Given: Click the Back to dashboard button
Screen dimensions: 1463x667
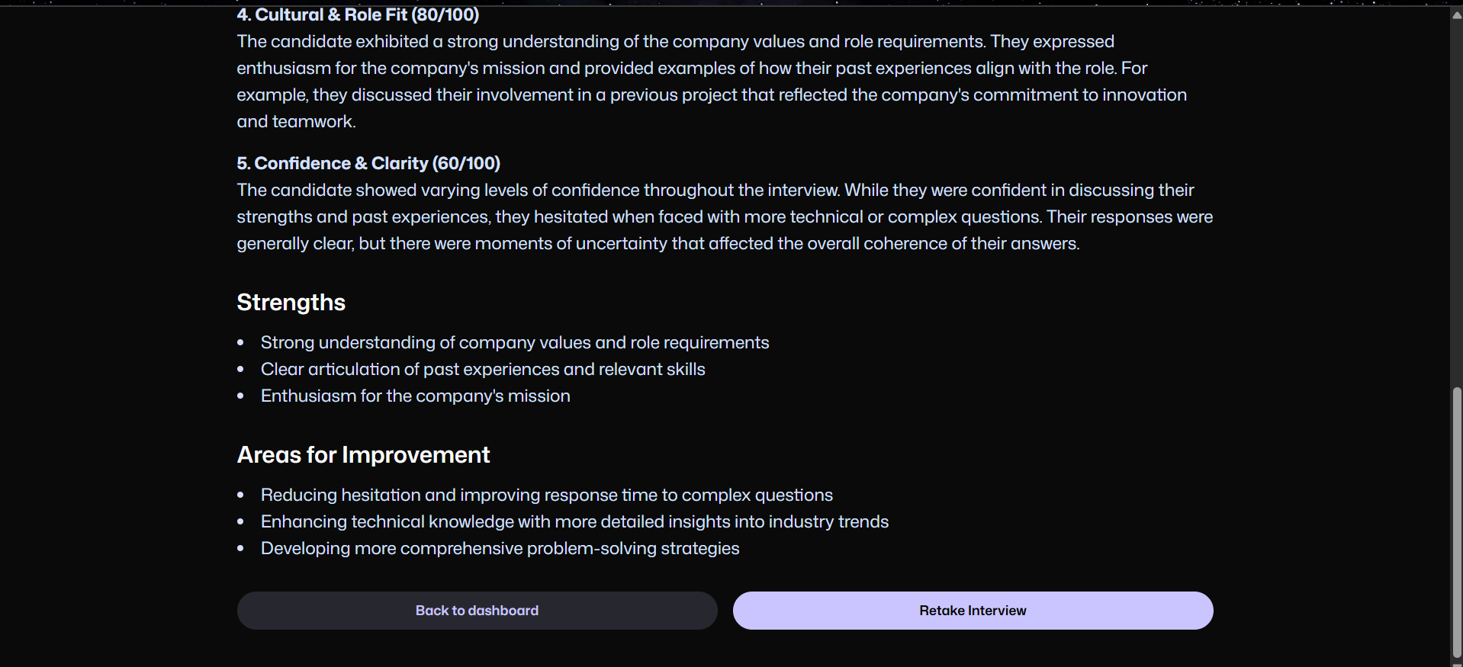Looking at the screenshot, I should (x=477, y=611).
